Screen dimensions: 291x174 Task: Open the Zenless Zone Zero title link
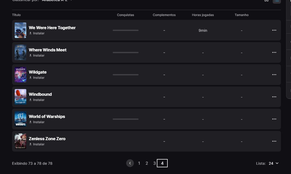tap(47, 139)
